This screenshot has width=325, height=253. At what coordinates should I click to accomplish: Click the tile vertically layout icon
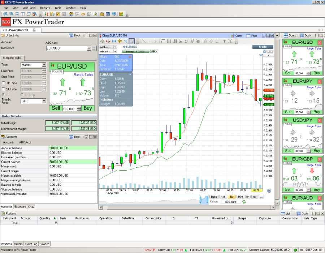click(23, 14)
